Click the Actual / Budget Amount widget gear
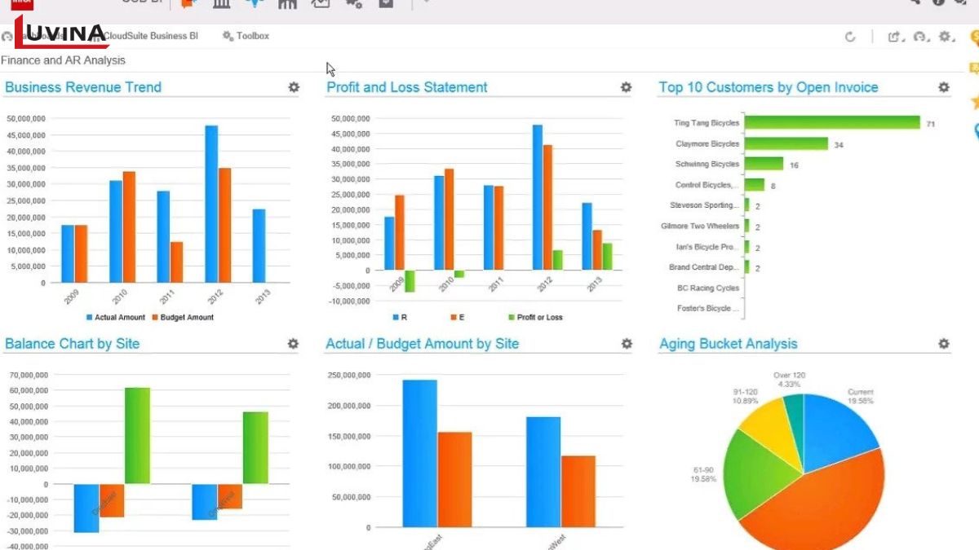The image size is (979, 550). coord(626,344)
